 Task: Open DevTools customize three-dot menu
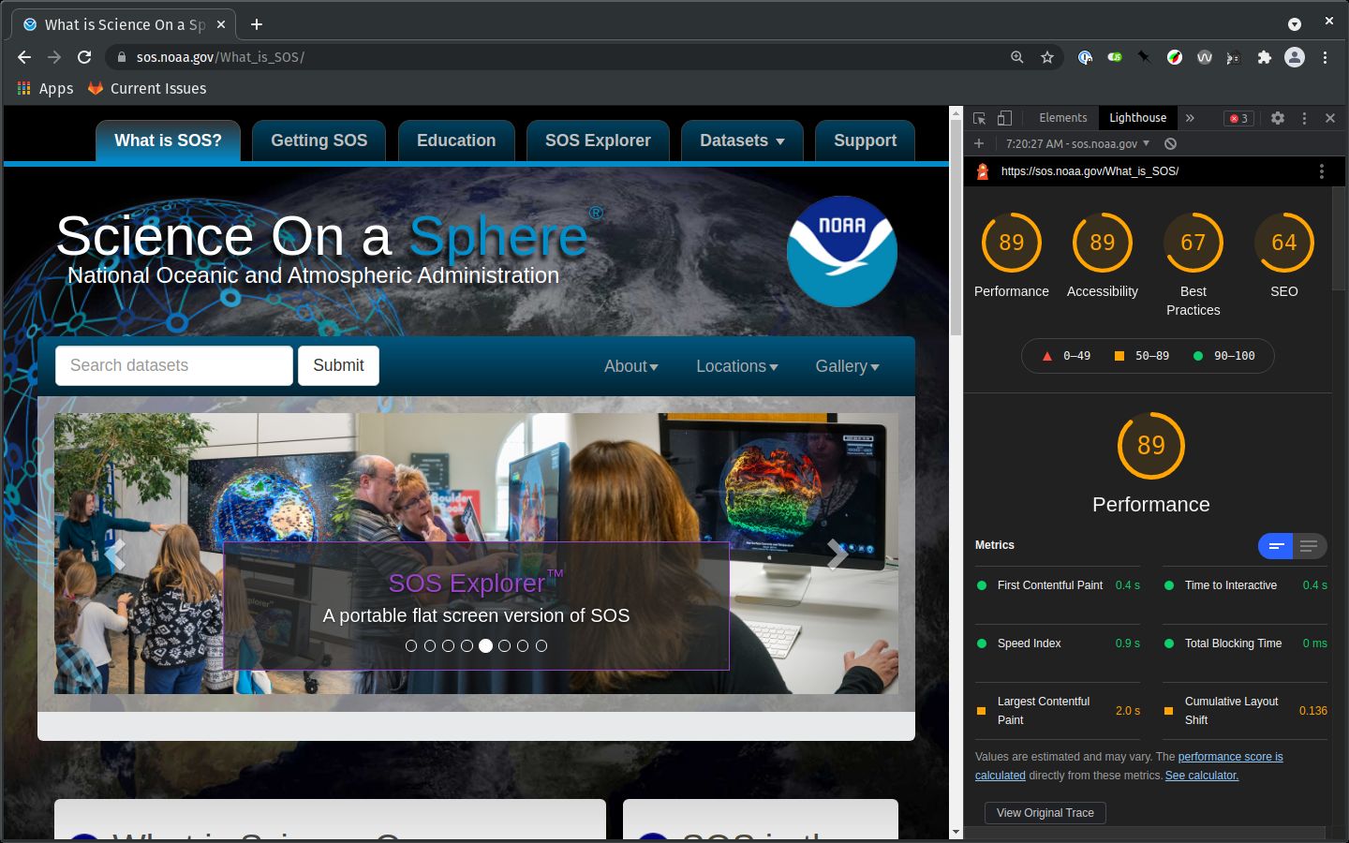[1304, 118]
